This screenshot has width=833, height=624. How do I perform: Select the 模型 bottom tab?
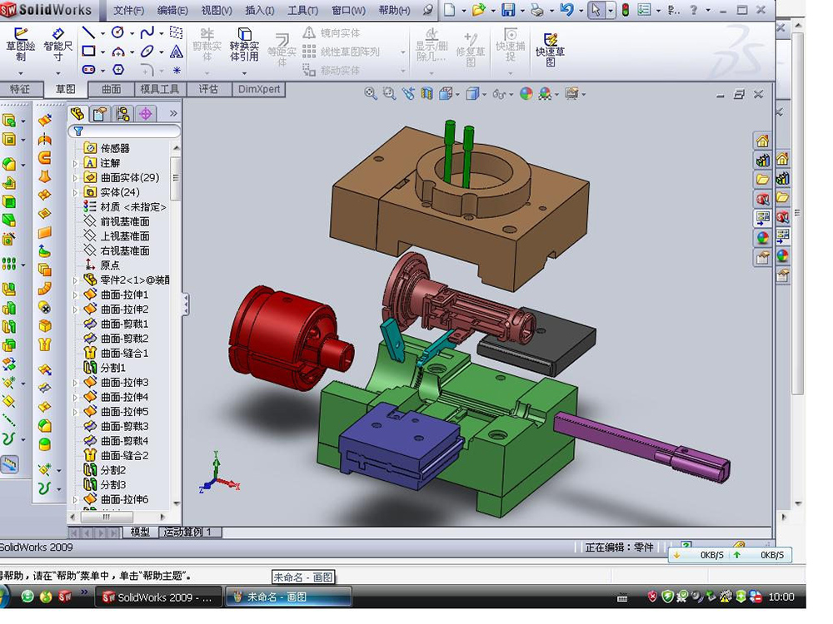pyautogui.click(x=140, y=532)
